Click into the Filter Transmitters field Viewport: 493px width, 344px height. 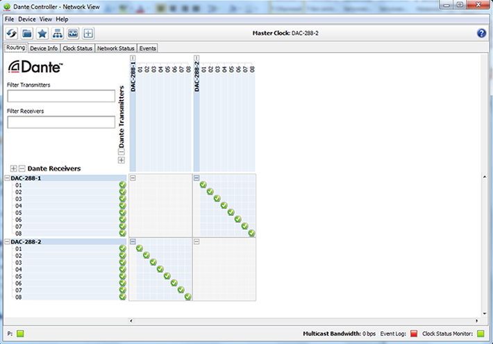[x=61, y=96]
